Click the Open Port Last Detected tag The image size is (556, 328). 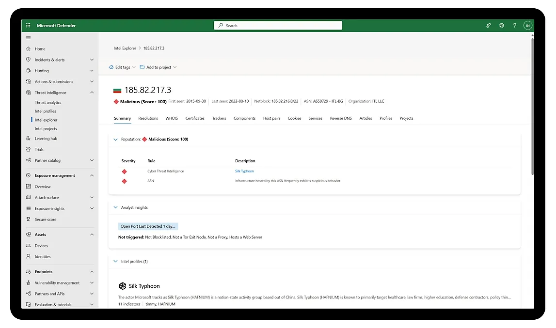148,226
